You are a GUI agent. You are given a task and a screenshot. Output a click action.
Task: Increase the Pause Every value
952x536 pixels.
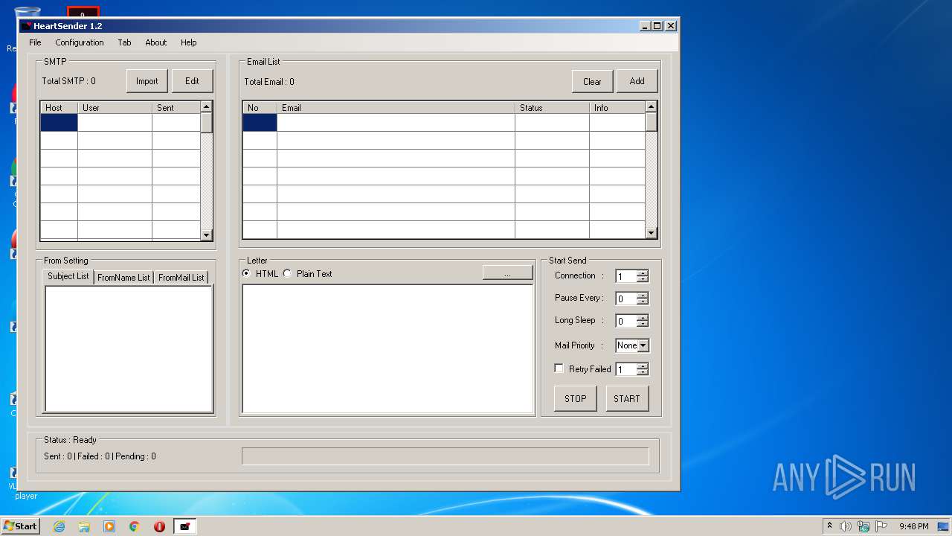click(643, 296)
